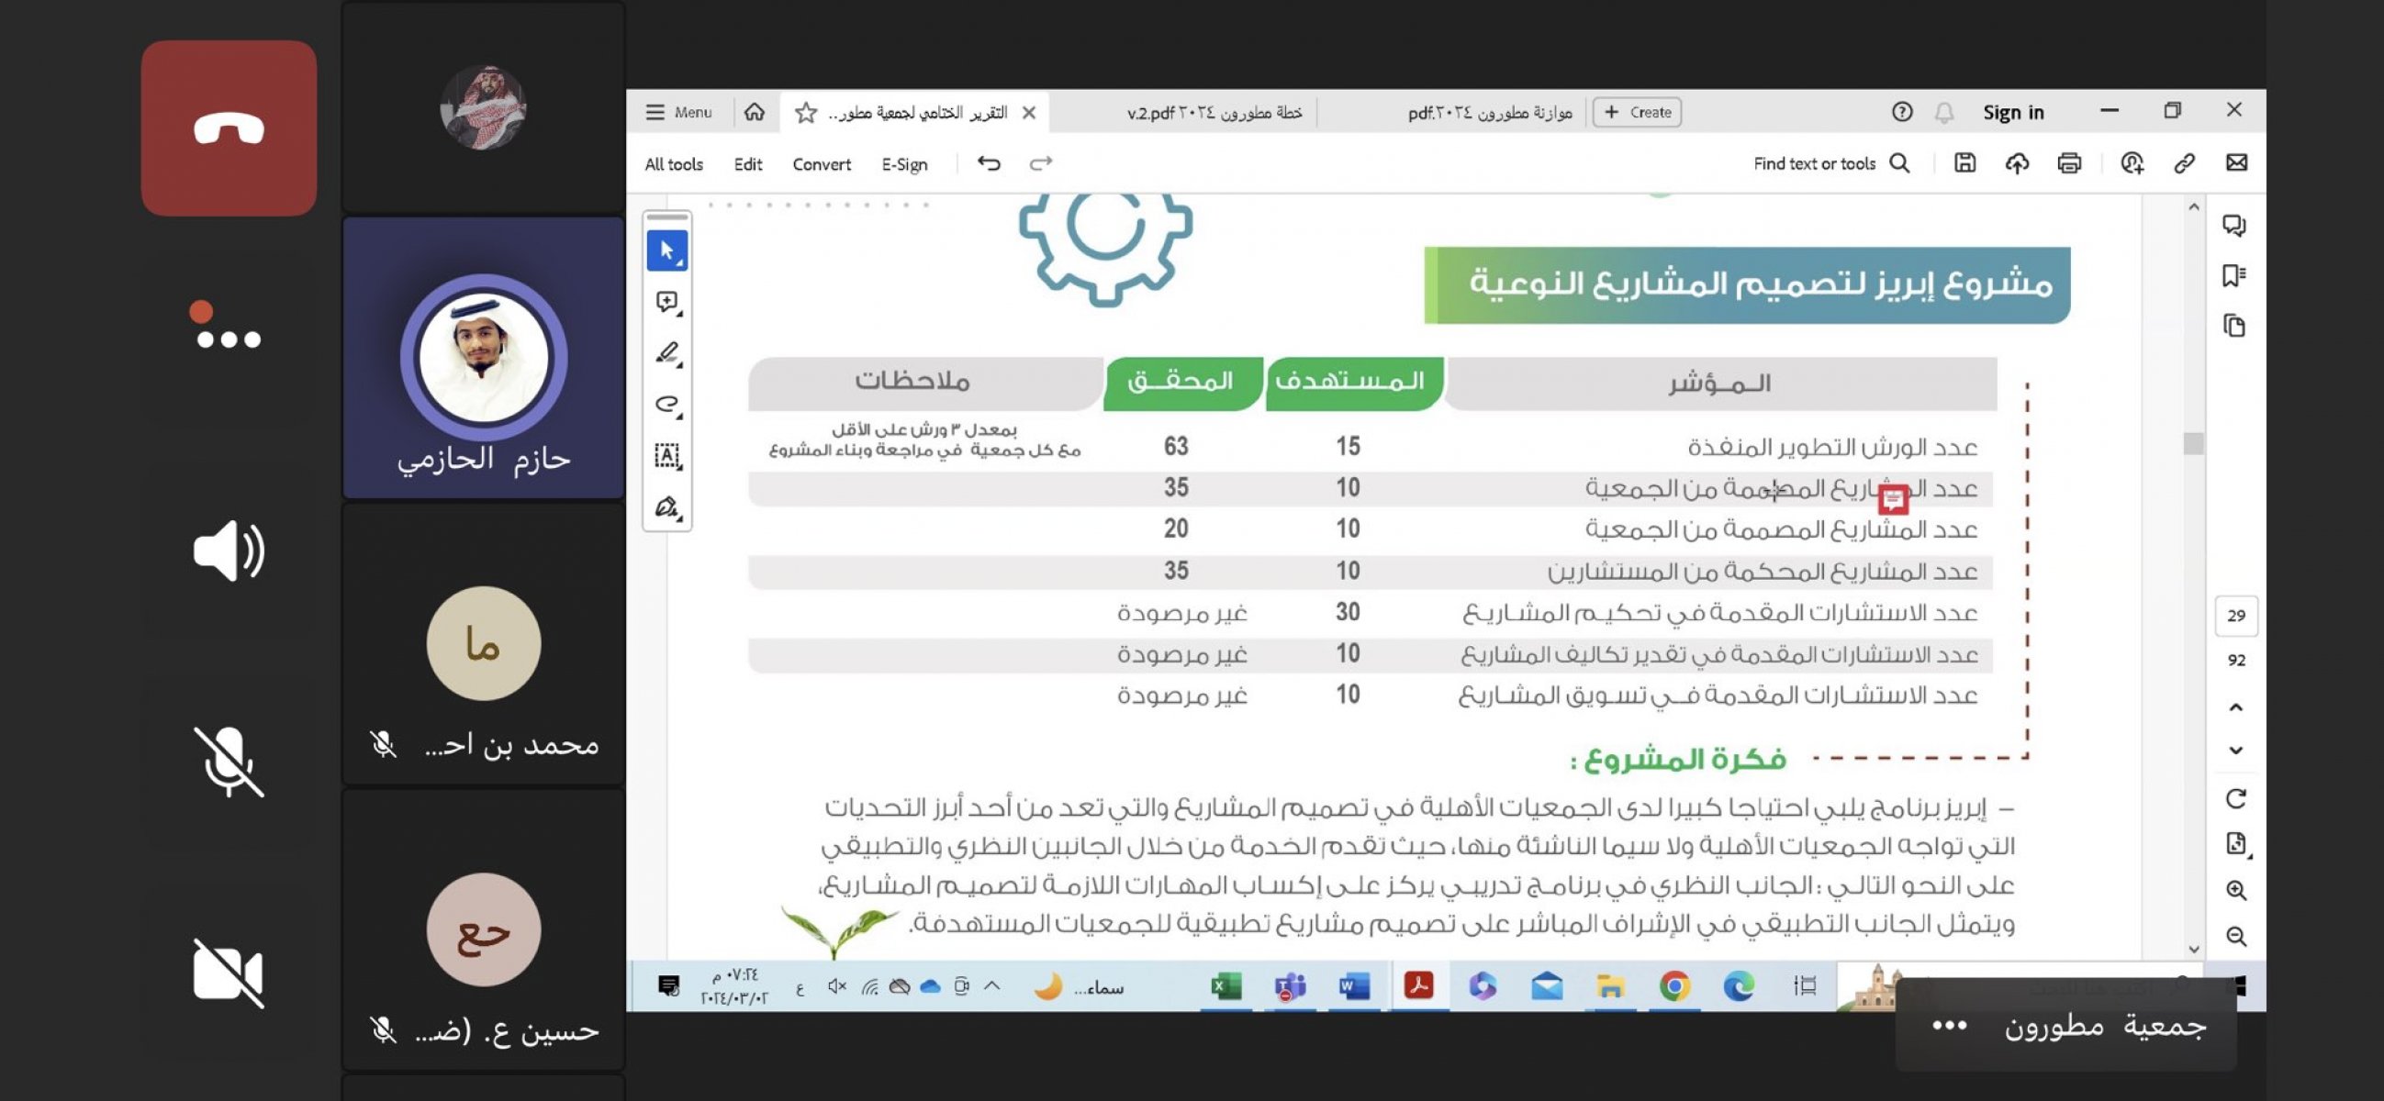Open the more options dots in call controls

(229, 339)
